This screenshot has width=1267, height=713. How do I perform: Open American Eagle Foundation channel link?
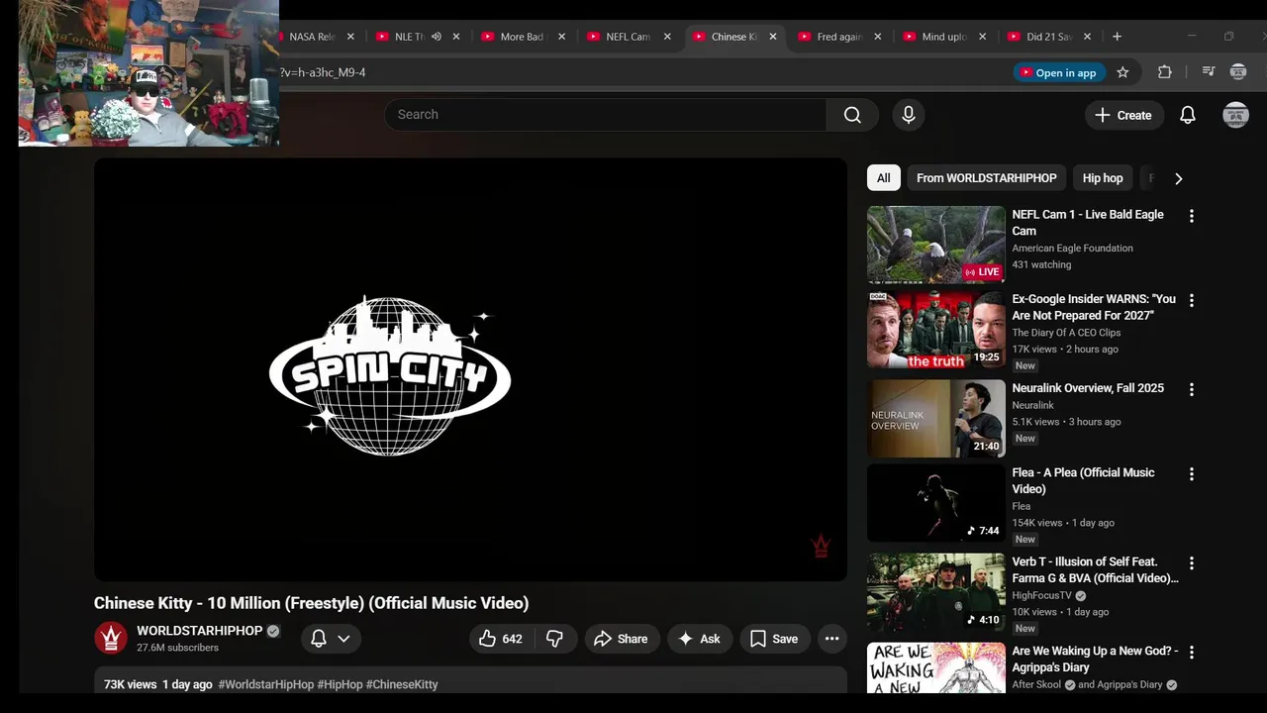click(1072, 249)
